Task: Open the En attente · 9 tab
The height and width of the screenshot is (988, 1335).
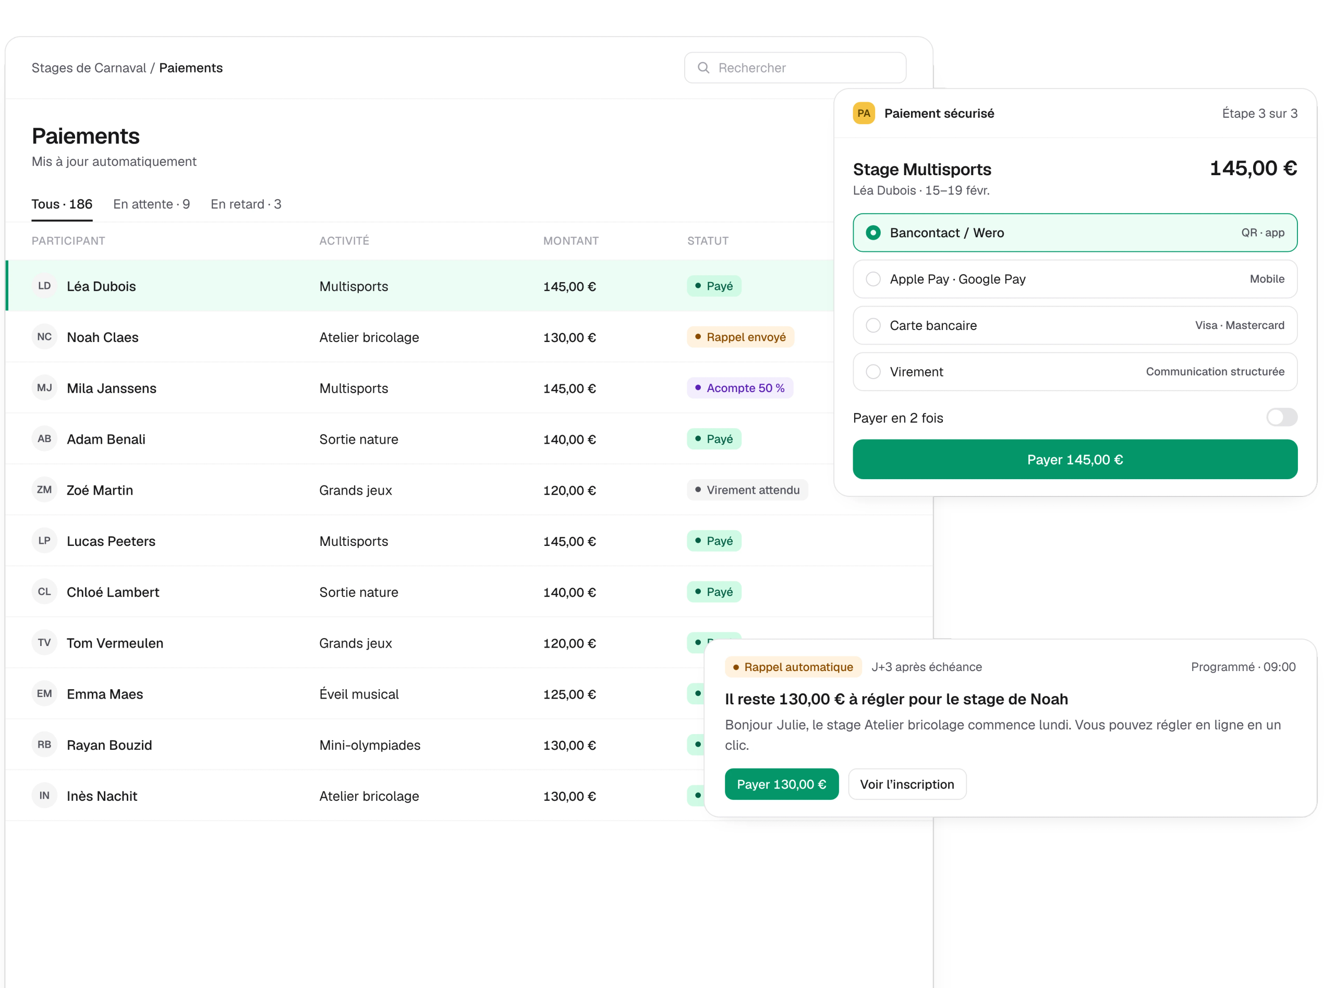Action: tap(151, 204)
